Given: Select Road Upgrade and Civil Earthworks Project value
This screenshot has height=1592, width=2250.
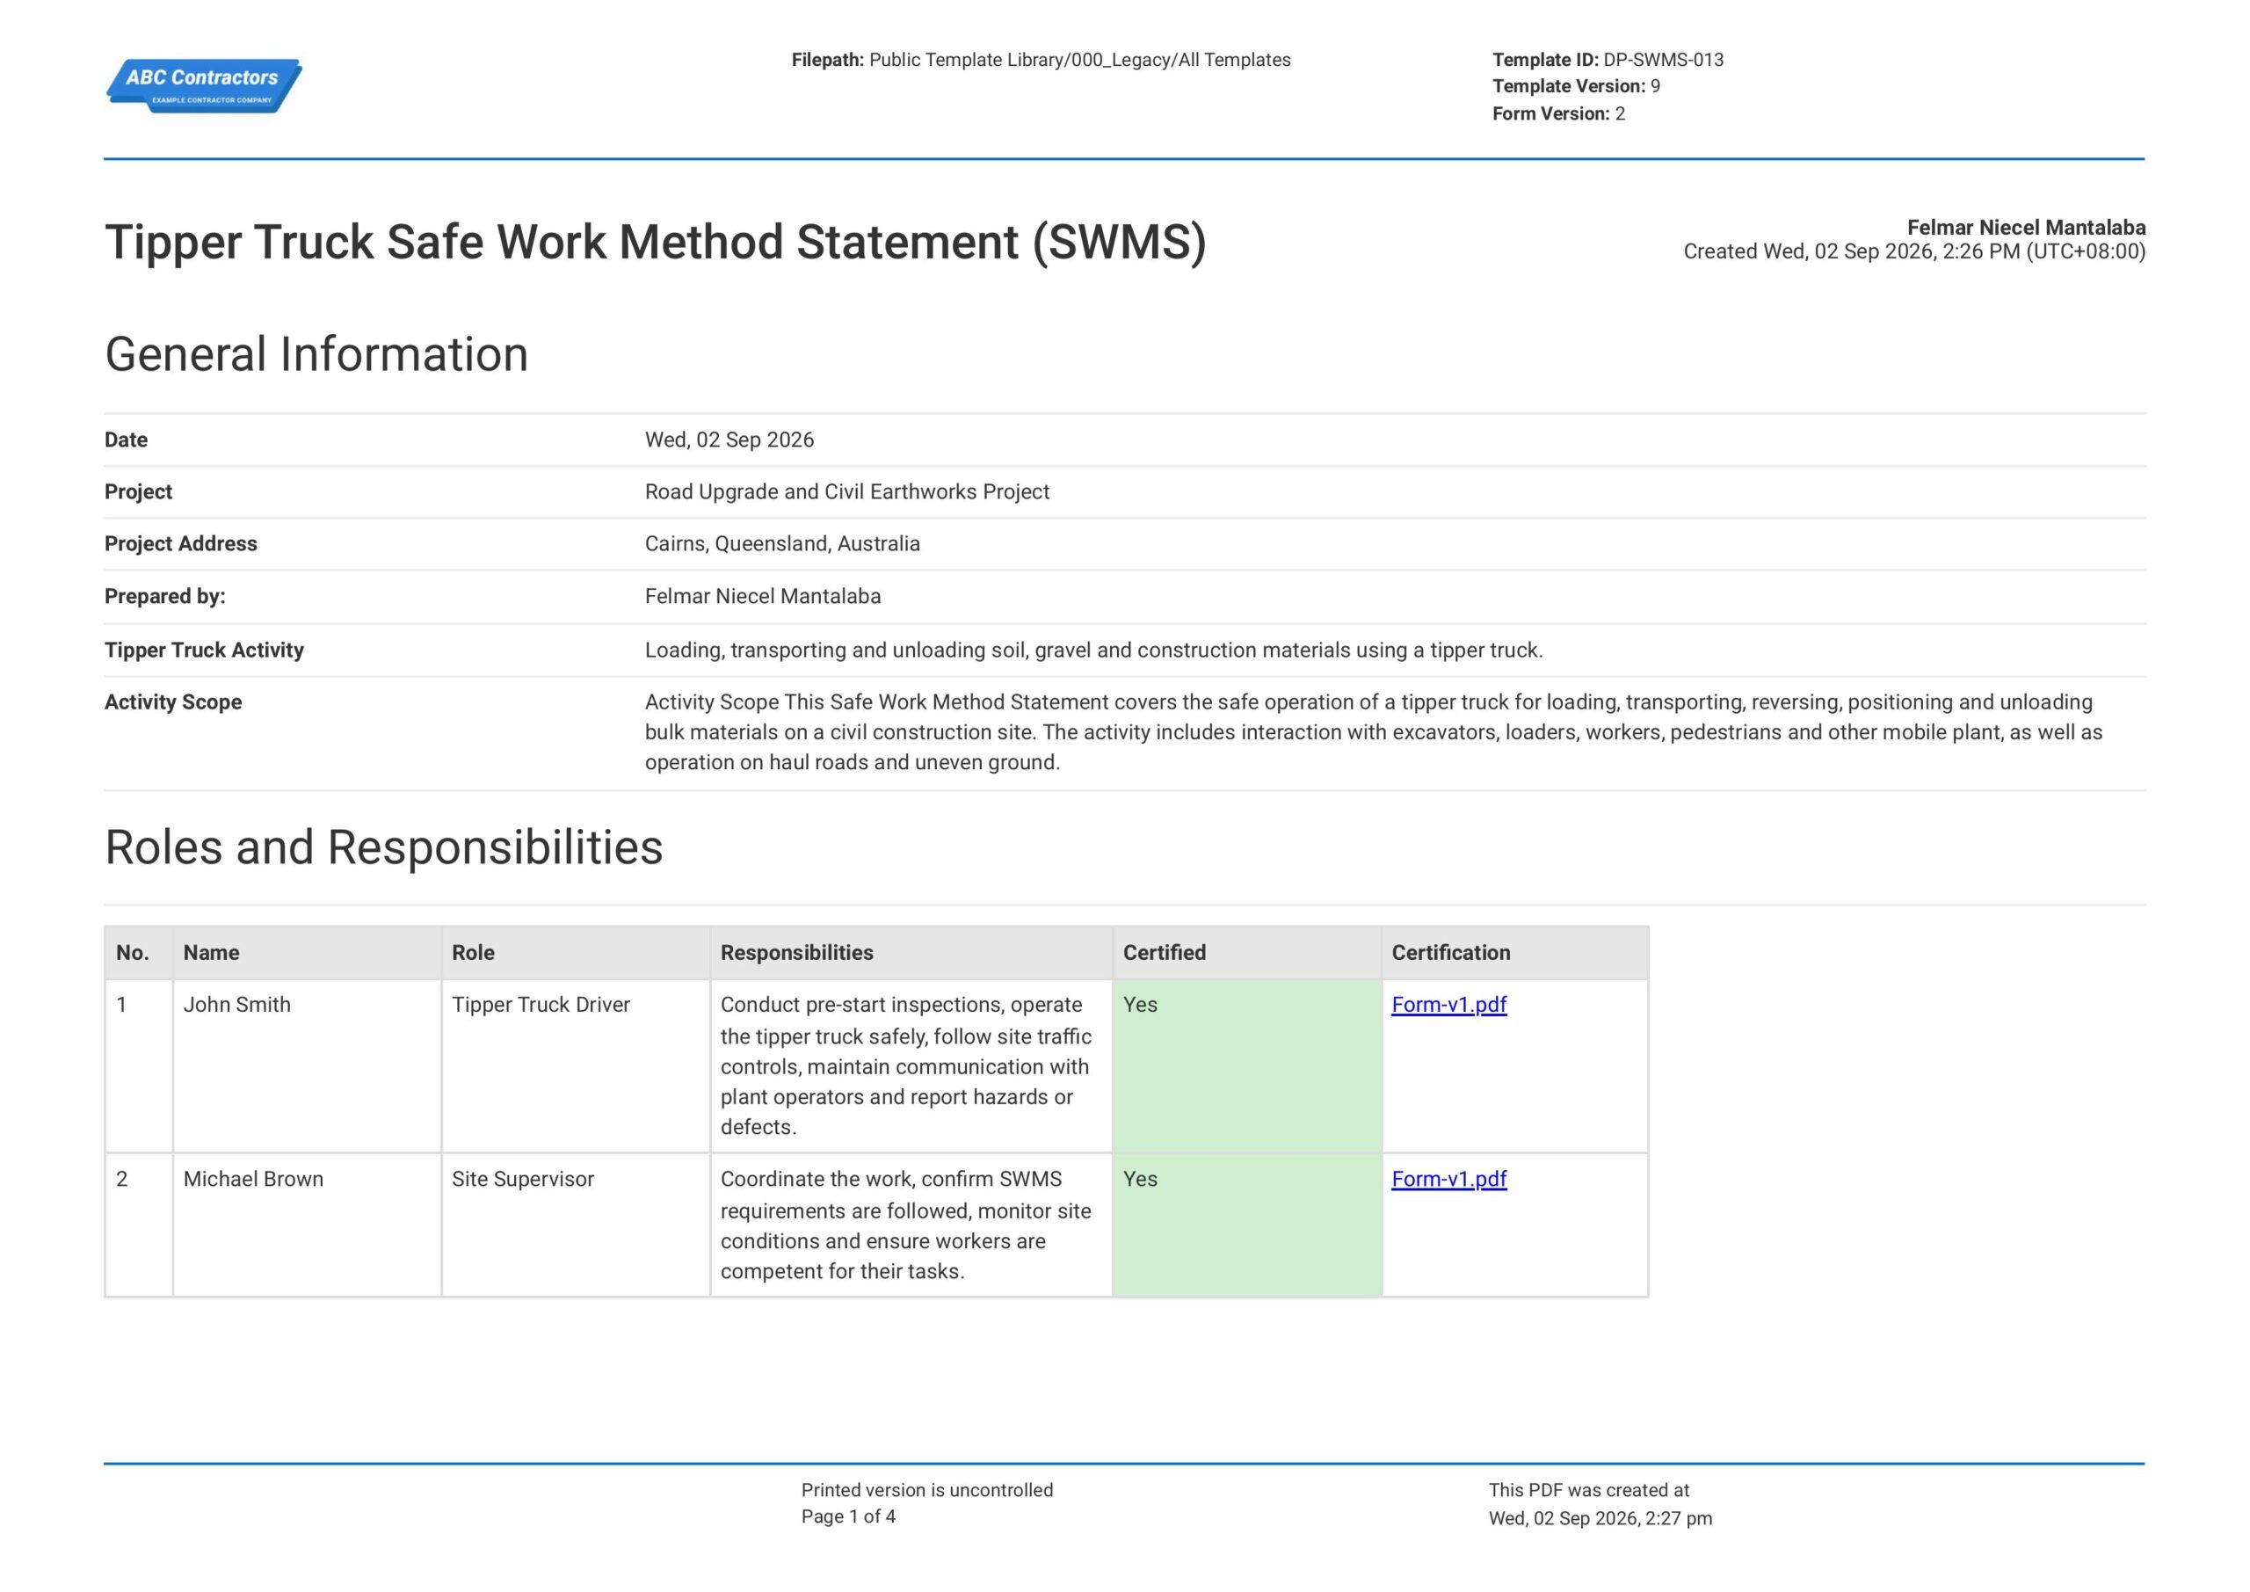Looking at the screenshot, I should (x=846, y=492).
